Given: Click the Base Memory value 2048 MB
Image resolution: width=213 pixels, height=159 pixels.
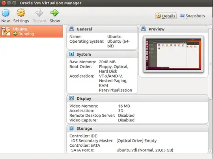Looking at the screenshot, I should point(107,62).
